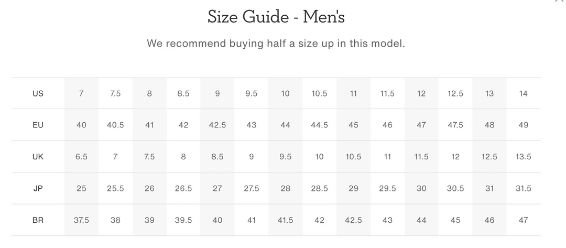Click BR size 41.5 cell
The height and width of the screenshot is (248, 566).
click(x=285, y=220)
